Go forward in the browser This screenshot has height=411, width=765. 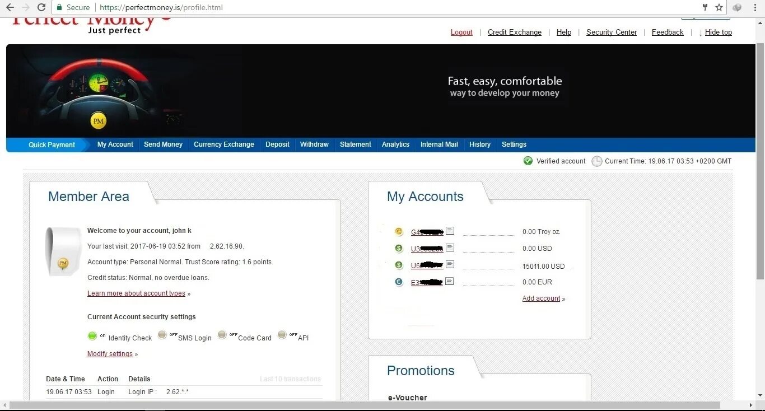(x=25, y=7)
